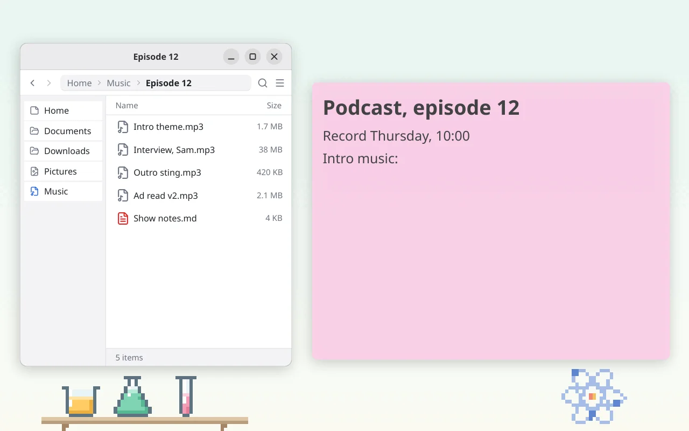Select the file name Show notes.md

click(165, 218)
